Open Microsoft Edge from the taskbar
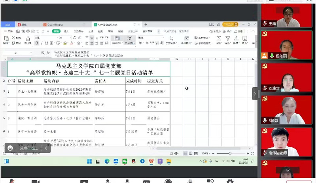316x183 pixels. pyautogui.click(x=107, y=161)
